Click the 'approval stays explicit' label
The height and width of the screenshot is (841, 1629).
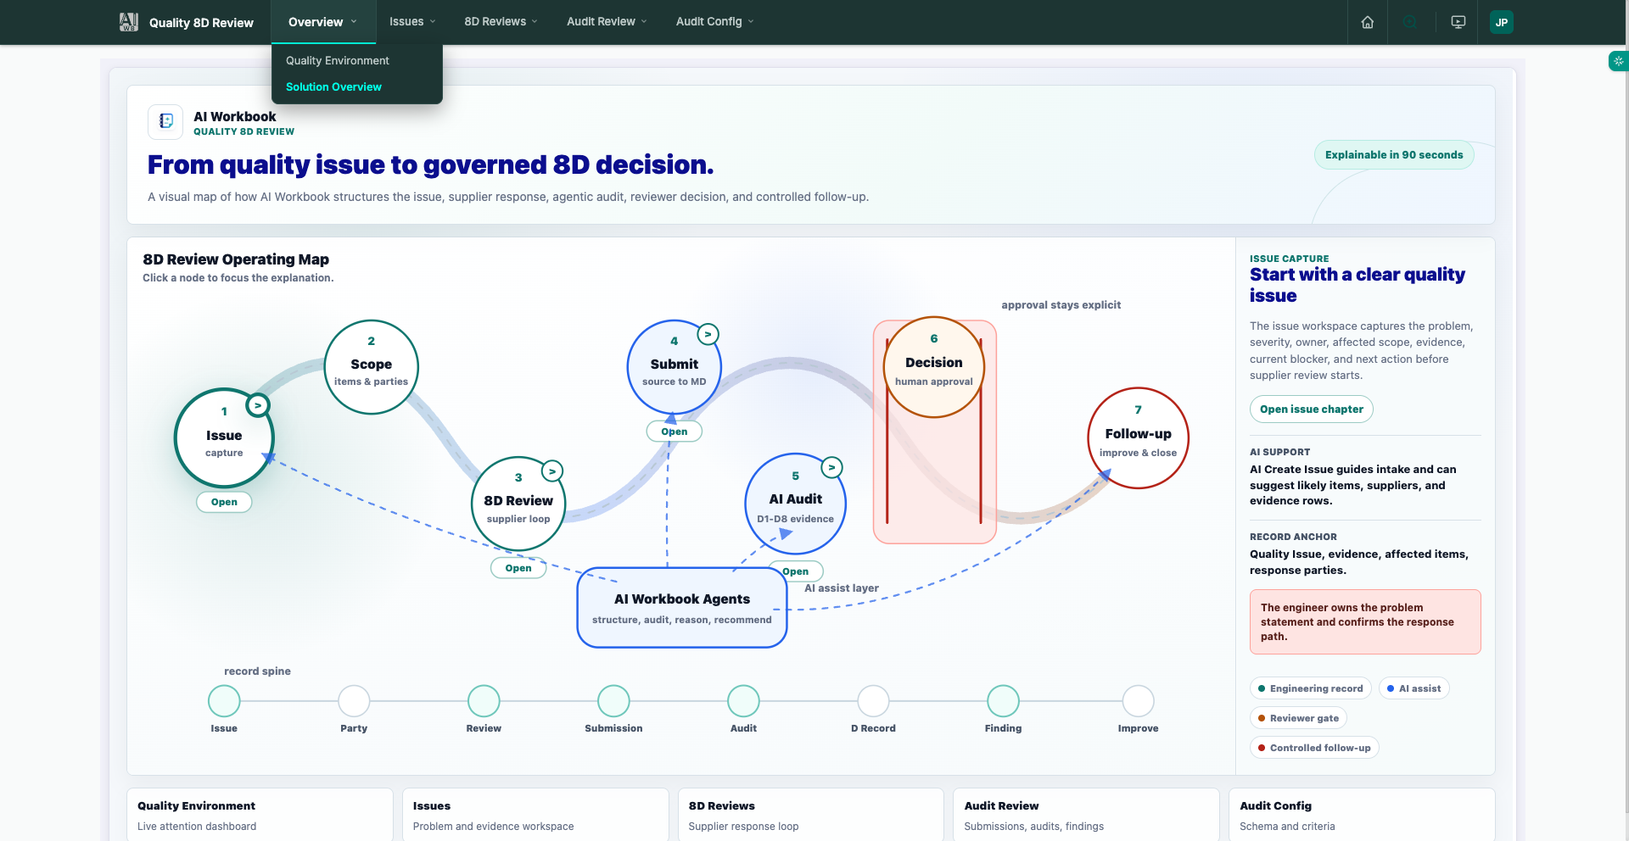1061,305
